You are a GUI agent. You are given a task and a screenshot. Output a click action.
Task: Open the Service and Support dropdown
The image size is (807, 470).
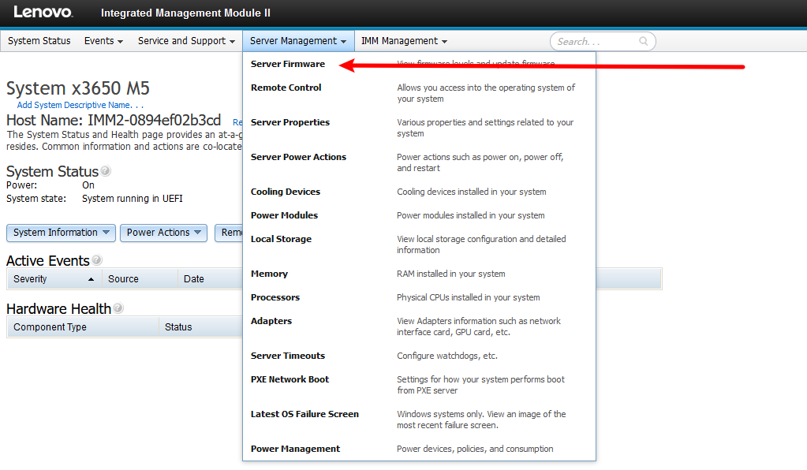coord(186,41)
